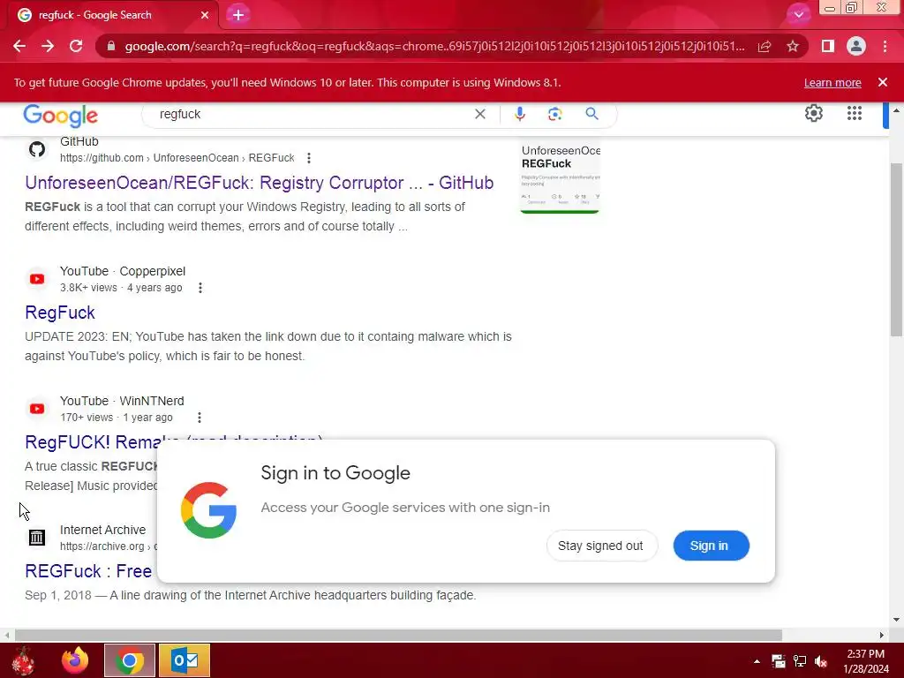904x678 pixels.
Task: Clear the search query with X
Action: [480, 114]
